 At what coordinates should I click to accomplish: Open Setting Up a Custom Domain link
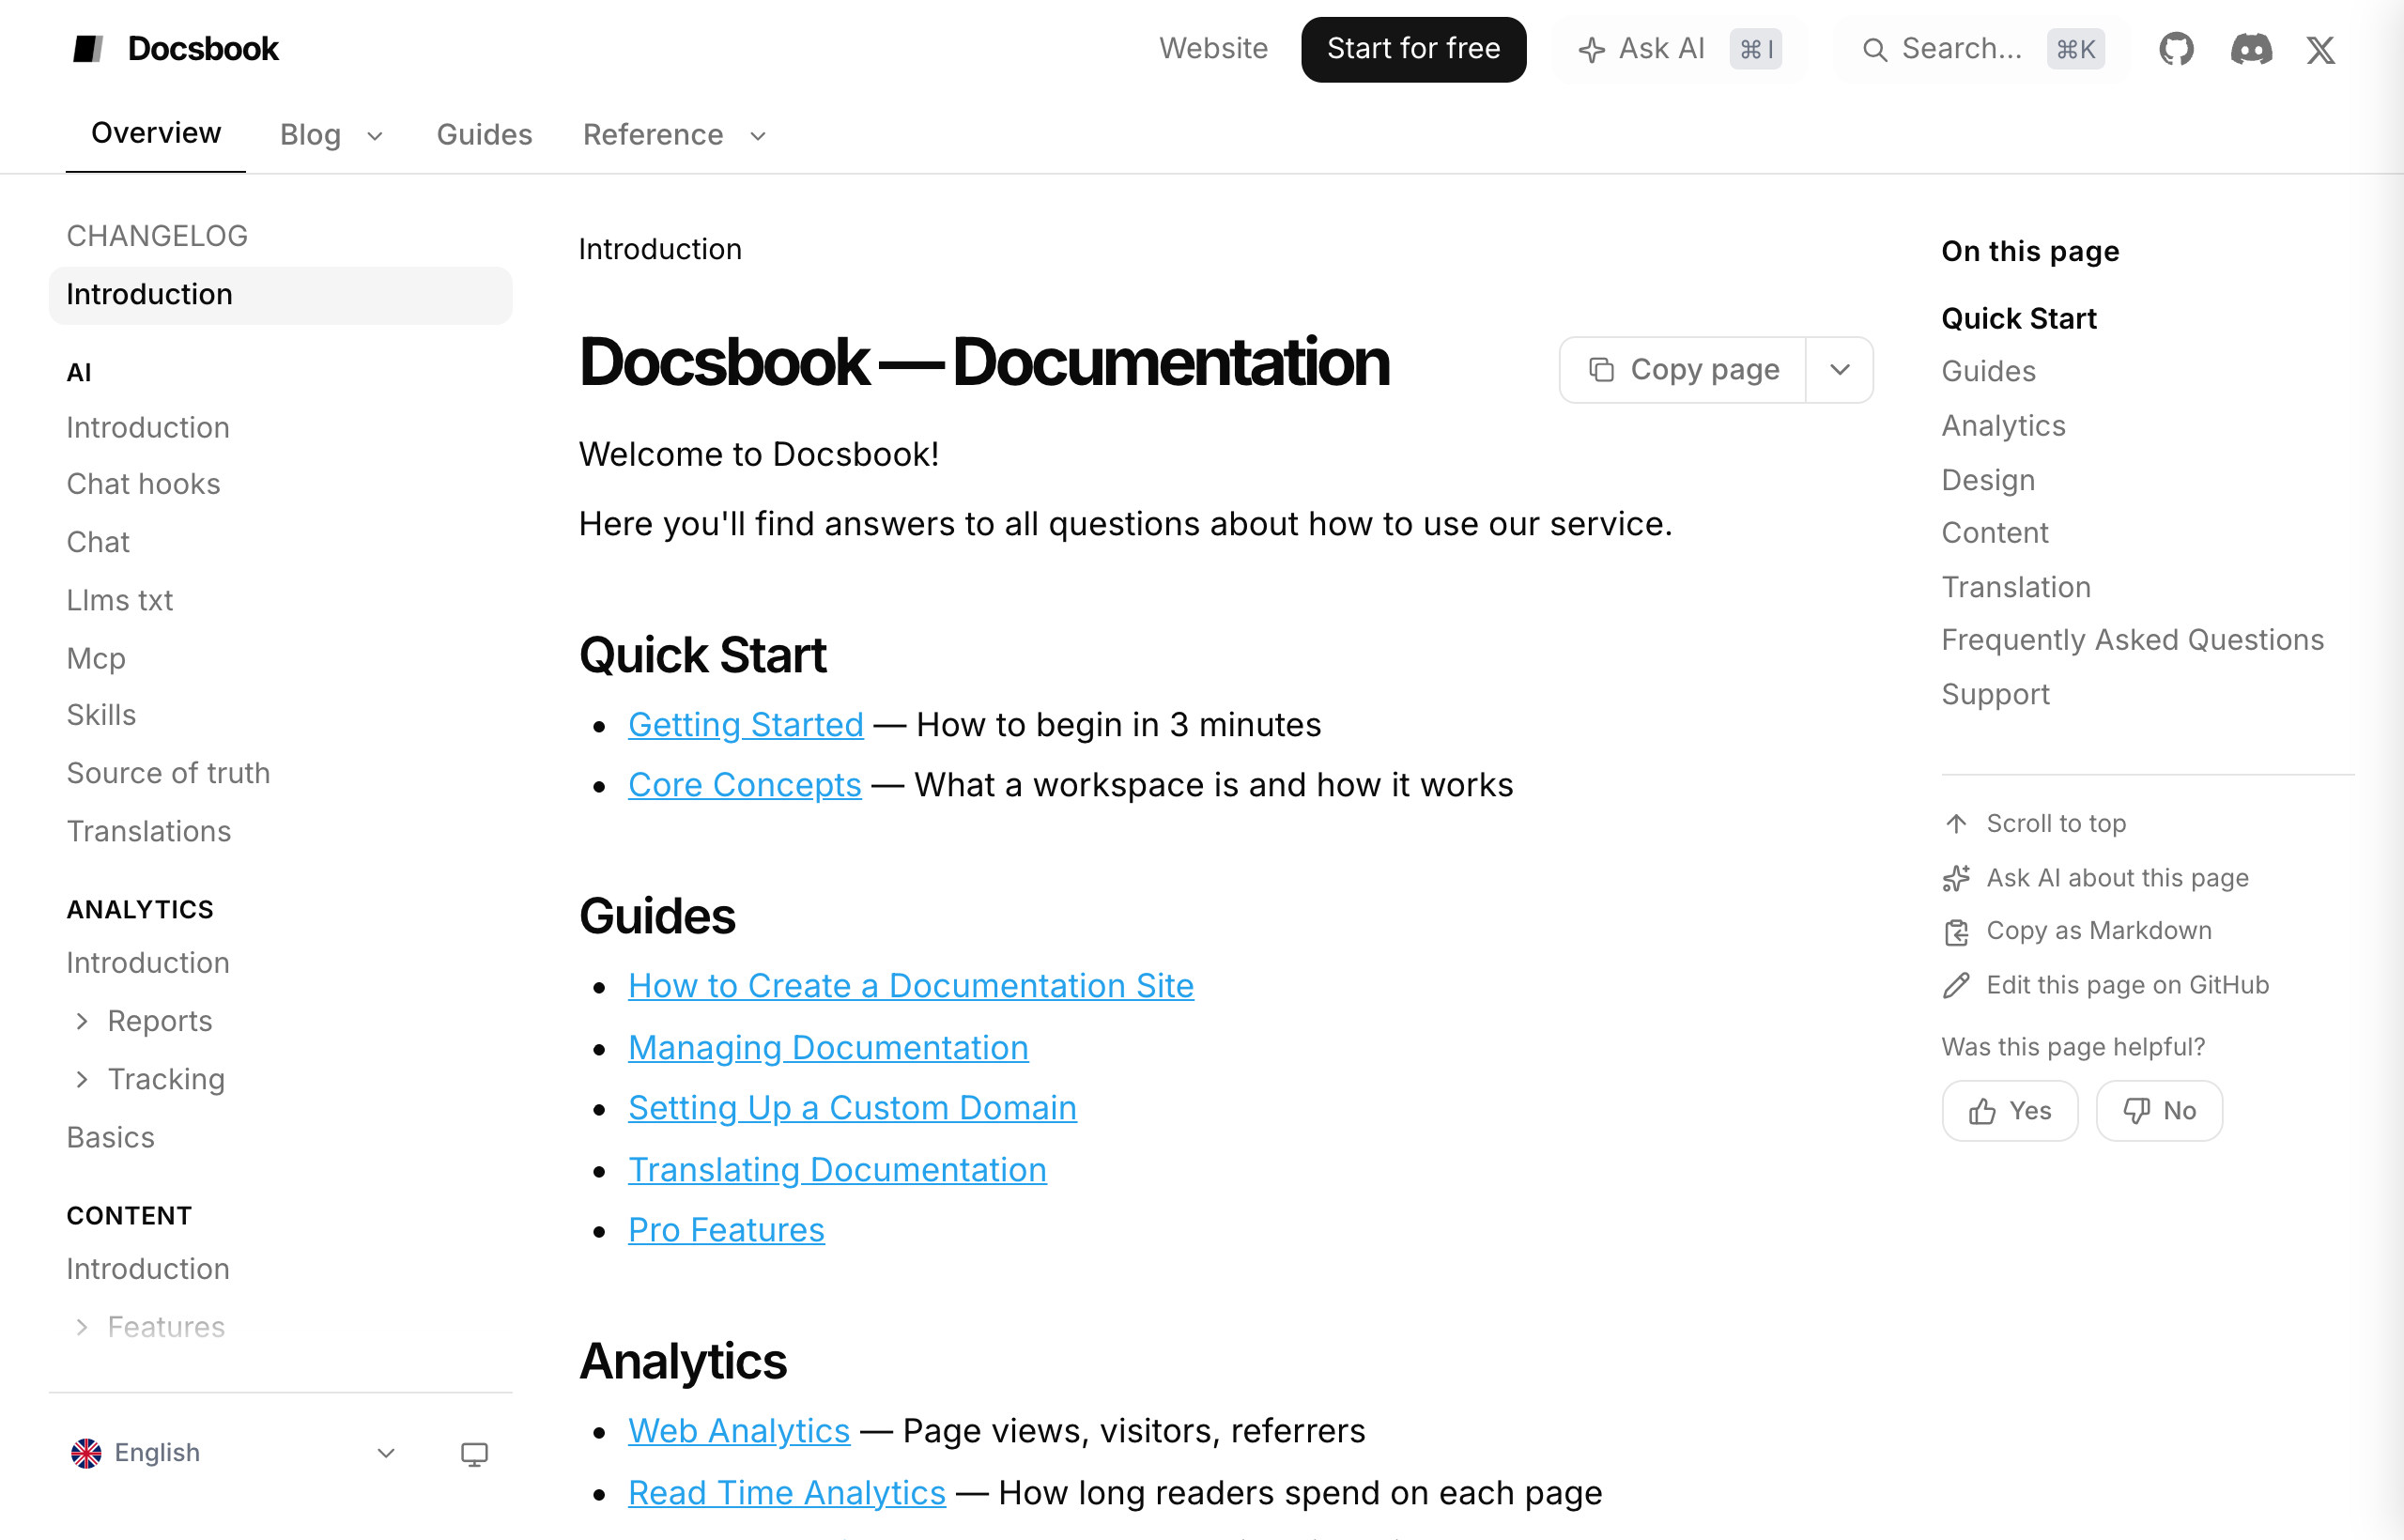(852, 1108)
